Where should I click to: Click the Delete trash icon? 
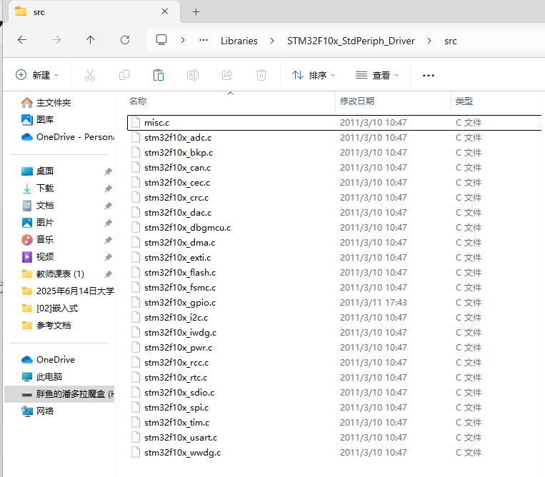[x=261, y=75]
